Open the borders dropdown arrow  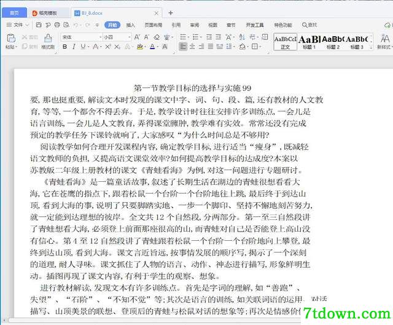pyautogui.click(x=260, y=47)
